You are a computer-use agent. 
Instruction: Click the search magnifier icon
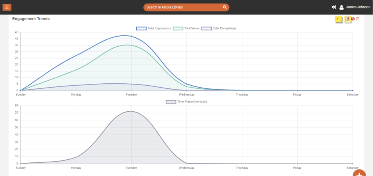coord(225,7)
